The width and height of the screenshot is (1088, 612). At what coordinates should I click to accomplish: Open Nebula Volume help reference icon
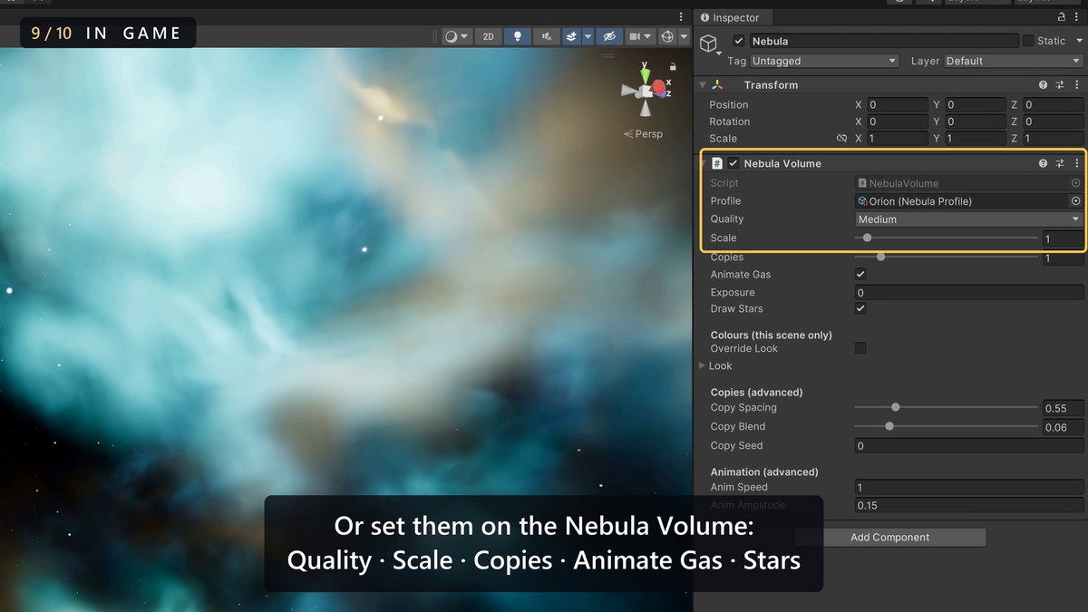pos(1044,164)
